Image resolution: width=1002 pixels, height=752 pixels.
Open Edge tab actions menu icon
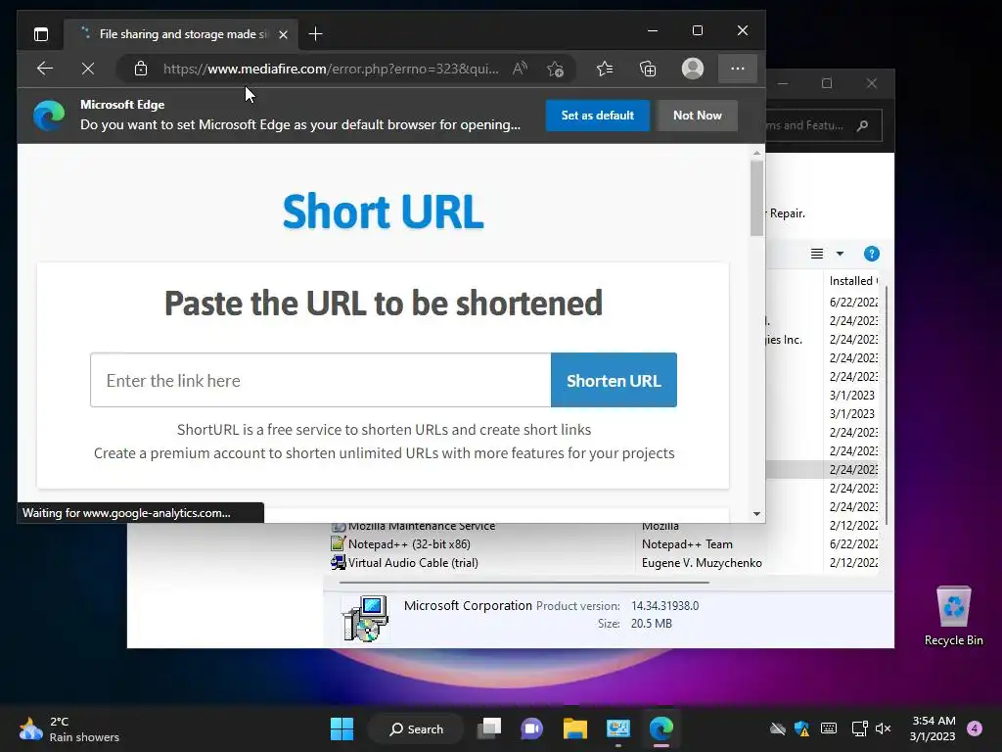(41, 34)
